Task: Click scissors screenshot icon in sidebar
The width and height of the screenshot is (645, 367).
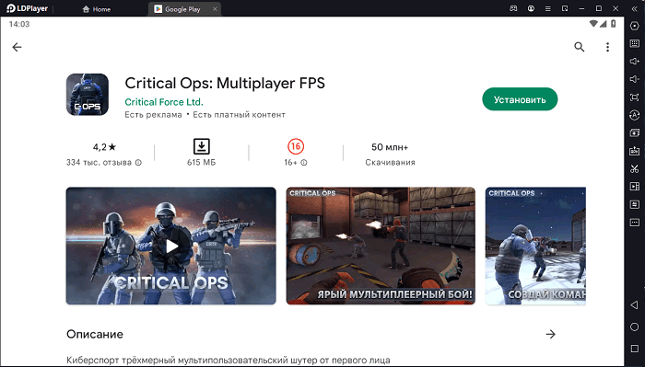Action: click(x=635, y=168)
